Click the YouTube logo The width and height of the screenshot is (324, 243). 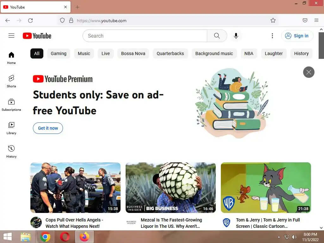coord(37,36)
